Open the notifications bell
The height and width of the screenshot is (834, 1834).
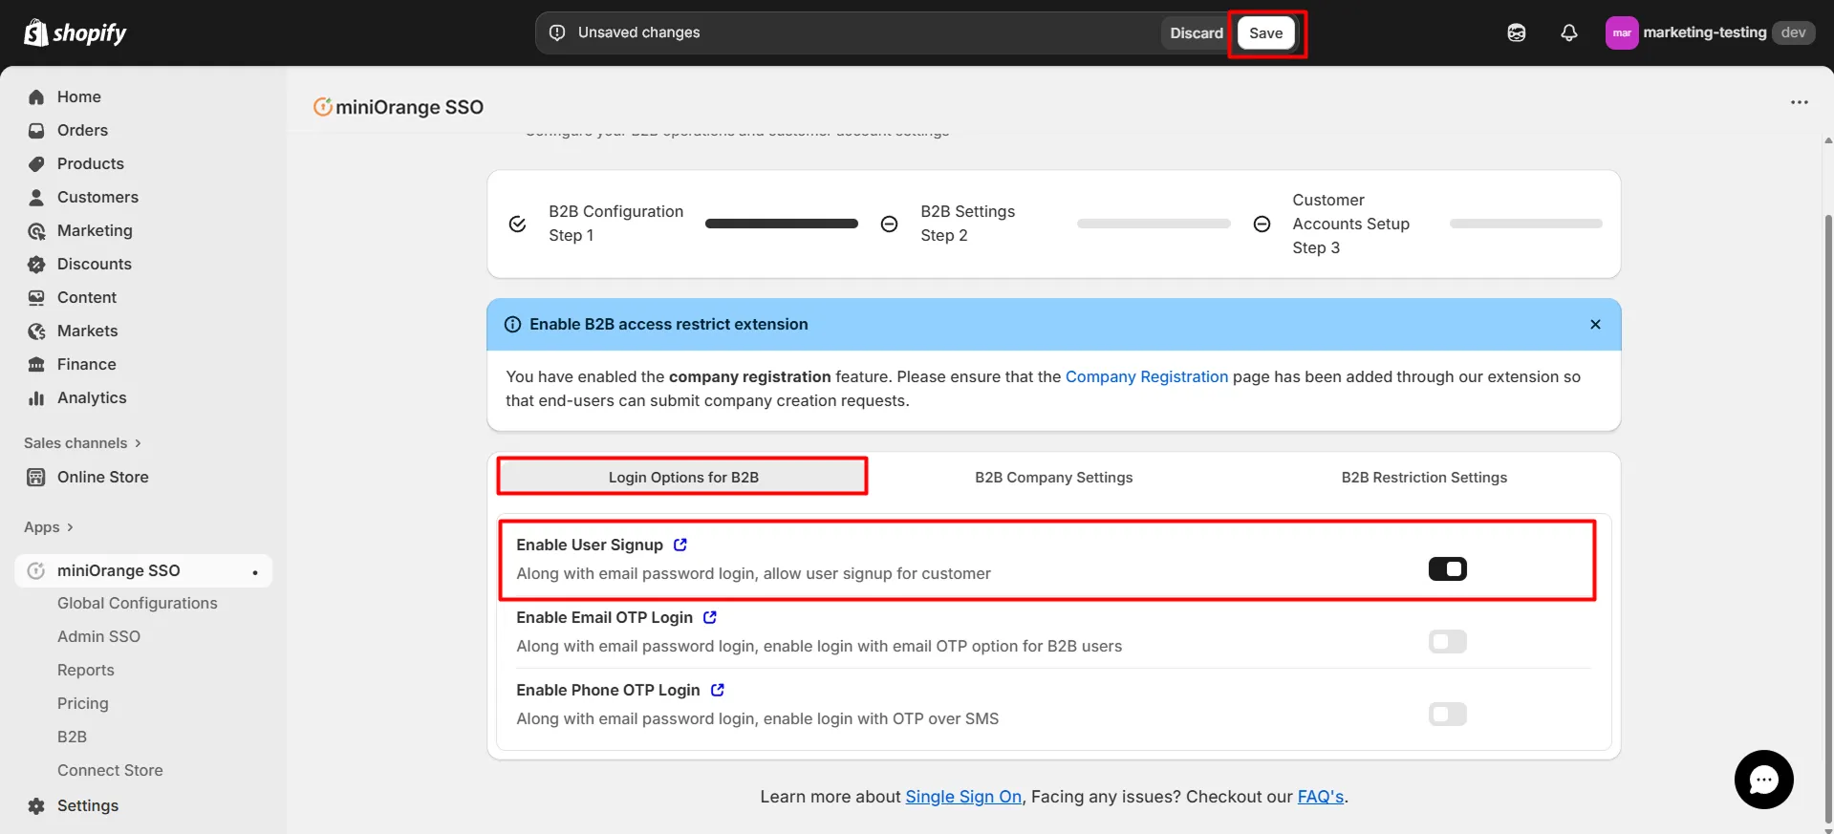pos(1569,32)
